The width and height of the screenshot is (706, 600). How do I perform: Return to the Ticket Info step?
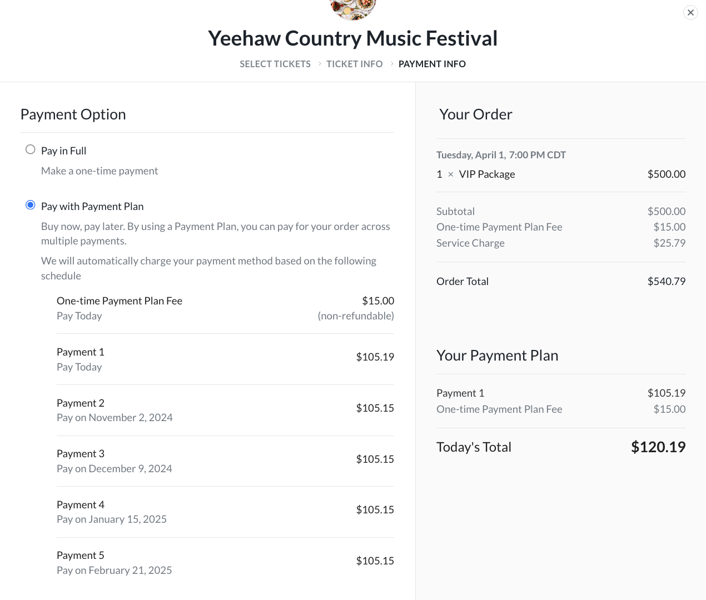(x=355, y=64)
